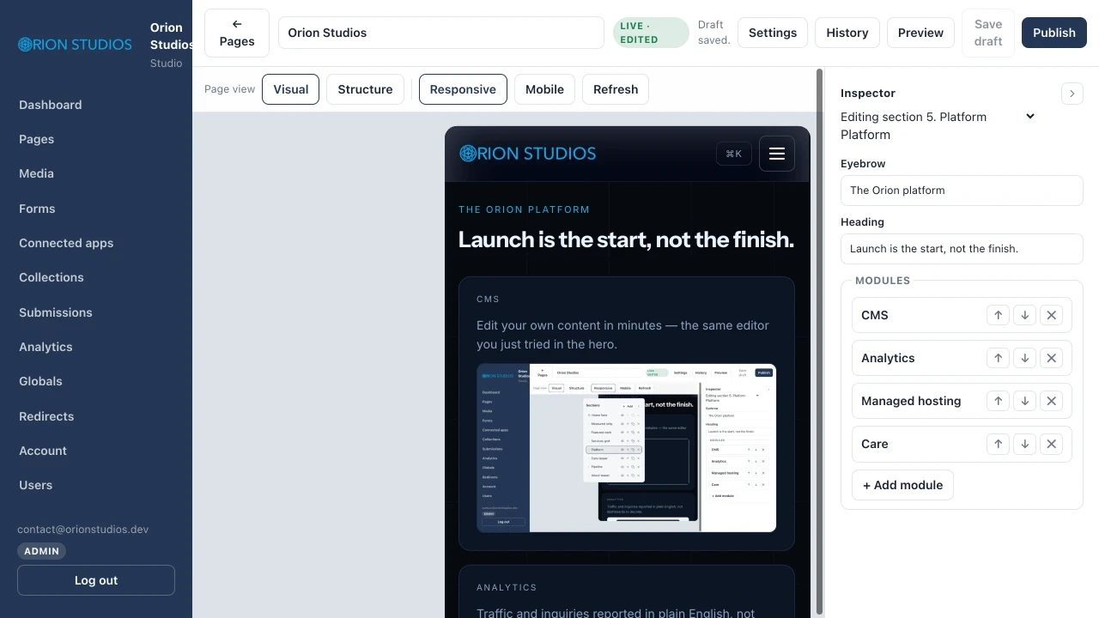Navigate to Collections

(x=52, y=277)
